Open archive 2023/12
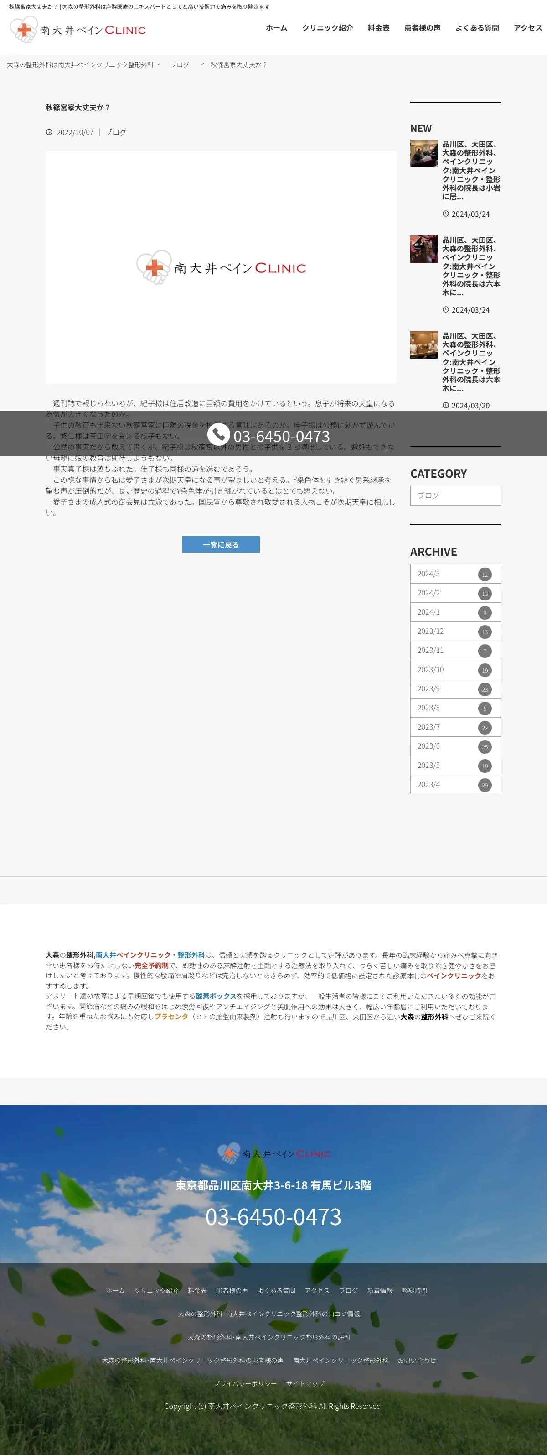This screenshot has width=547, height=1455. pos(455,631)
